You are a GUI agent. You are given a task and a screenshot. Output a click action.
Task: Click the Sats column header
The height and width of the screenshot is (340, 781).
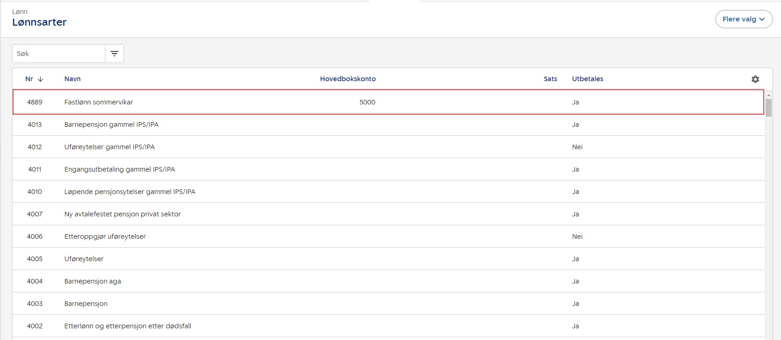click(x=550, y=79)
